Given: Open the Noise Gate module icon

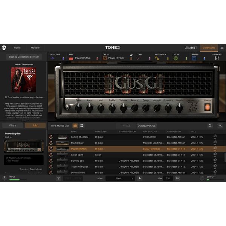Looking at the screenshot, I should [53, 58].
